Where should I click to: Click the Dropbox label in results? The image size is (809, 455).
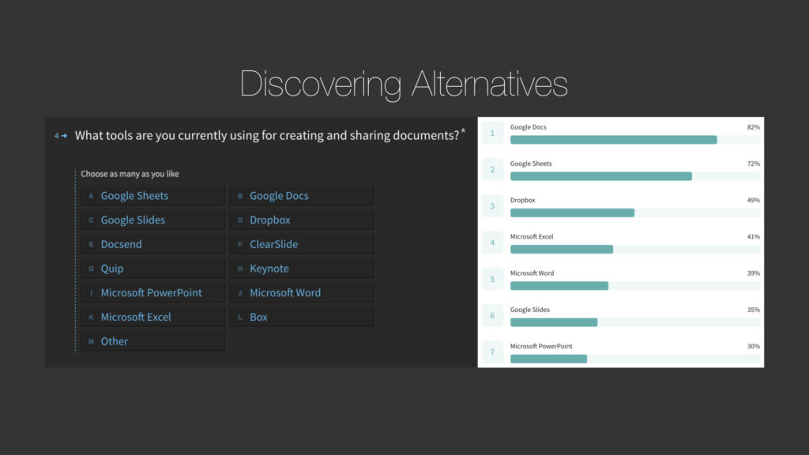(523, 200)
